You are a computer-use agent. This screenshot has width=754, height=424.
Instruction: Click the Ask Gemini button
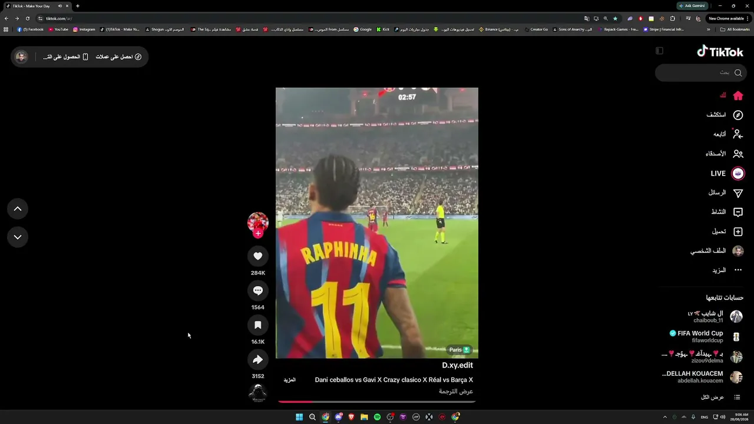coord(692,6)
